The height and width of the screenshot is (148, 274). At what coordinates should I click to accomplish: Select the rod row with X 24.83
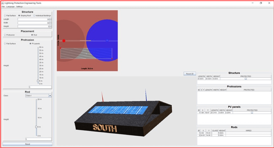pos(234,135)
